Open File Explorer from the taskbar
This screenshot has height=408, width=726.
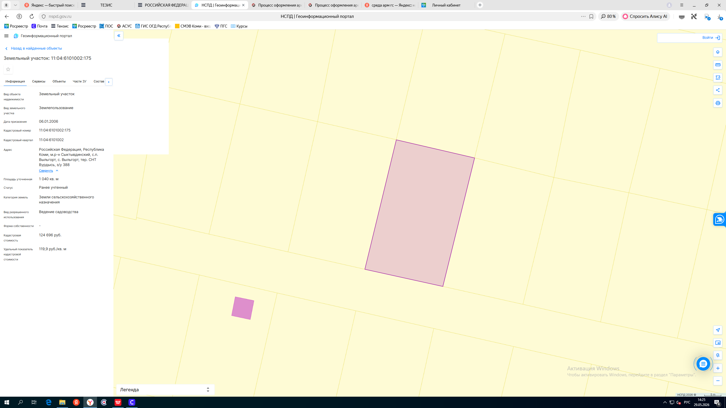[x=62, y=402]
